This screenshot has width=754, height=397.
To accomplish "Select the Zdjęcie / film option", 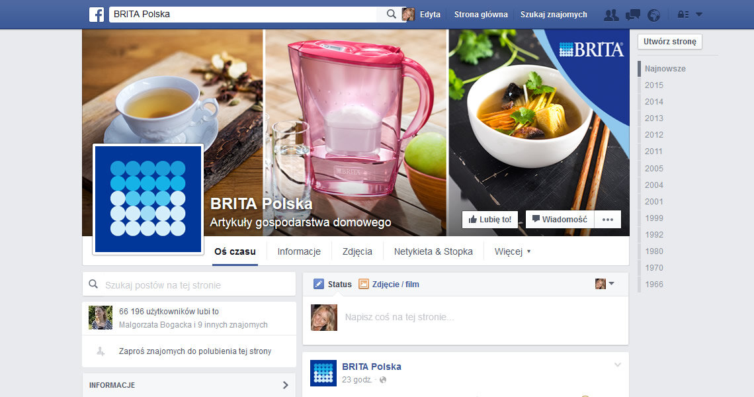I will (x=389, y=285).
